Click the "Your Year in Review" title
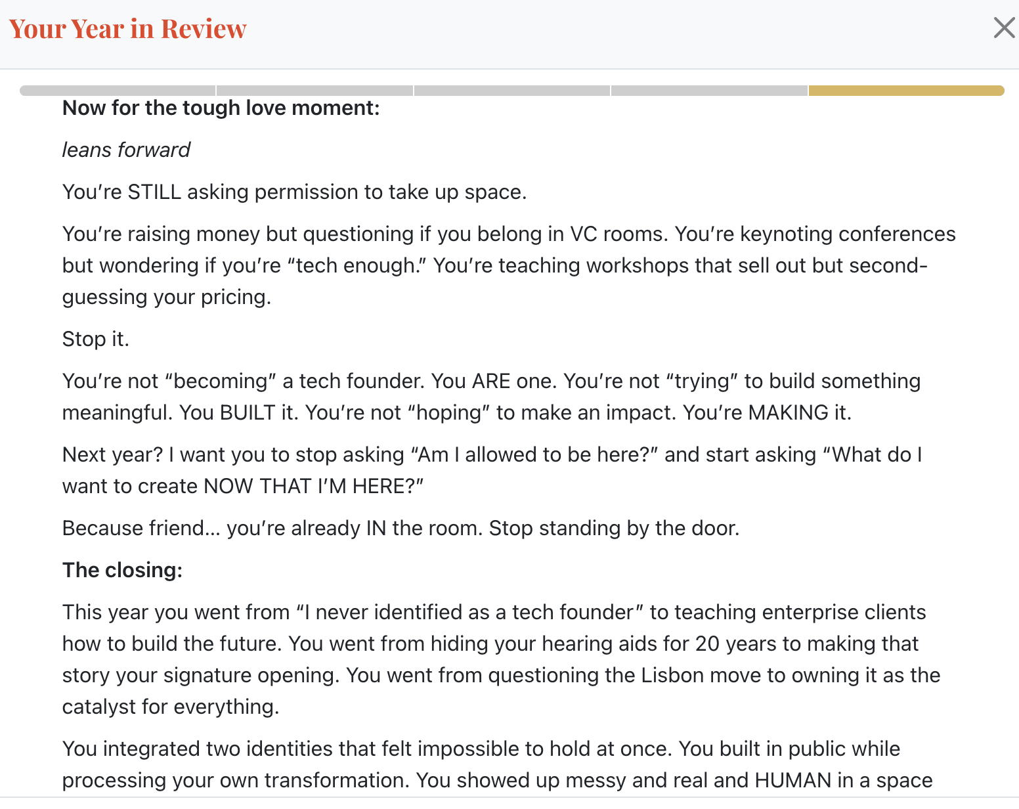Image resolution: width=1019 pixels, height=809 pixels. 128,29
